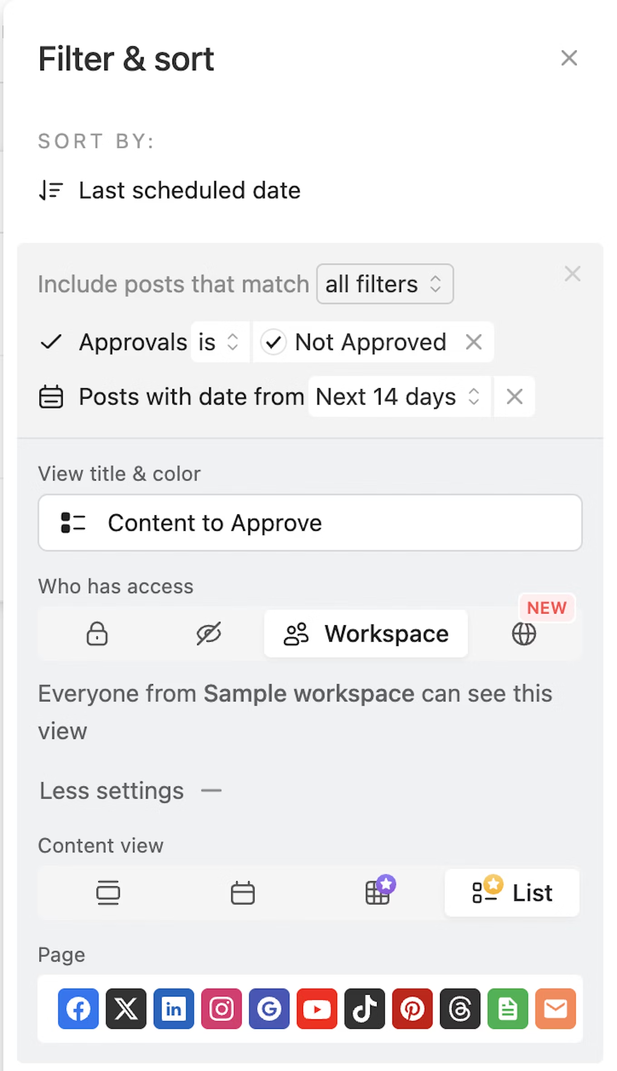Select the TikTok page icon
This screenshot has height=1071, width=617.
(x=364, y=1008)
